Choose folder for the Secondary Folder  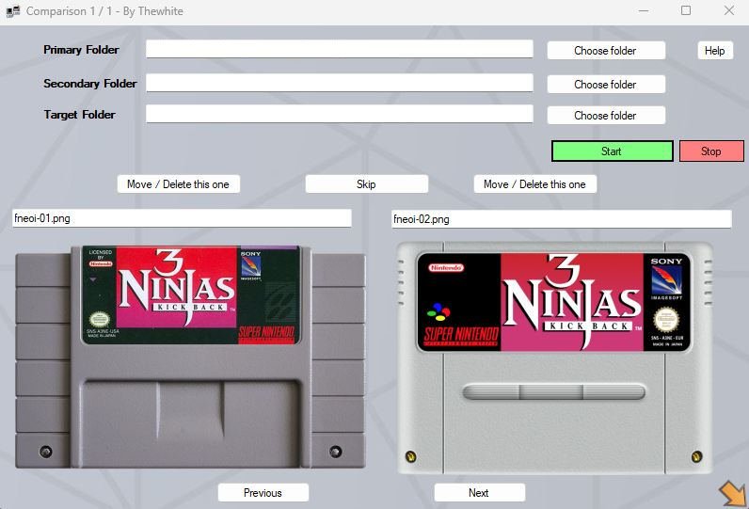[x=606, y=85]
